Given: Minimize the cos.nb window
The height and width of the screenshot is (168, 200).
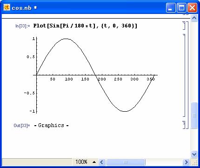Looking at the screenshot, I should pos(171,7).
